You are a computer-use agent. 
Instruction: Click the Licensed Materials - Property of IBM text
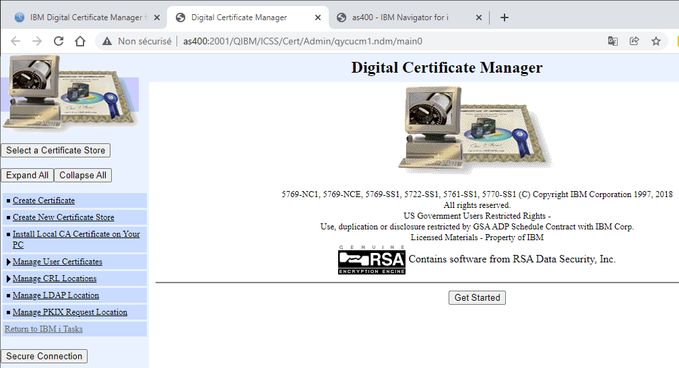[x=477, y=237]
